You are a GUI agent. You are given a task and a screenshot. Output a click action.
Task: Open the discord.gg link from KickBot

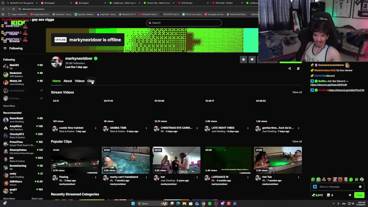pyautogui.click(x=346, y=90)
